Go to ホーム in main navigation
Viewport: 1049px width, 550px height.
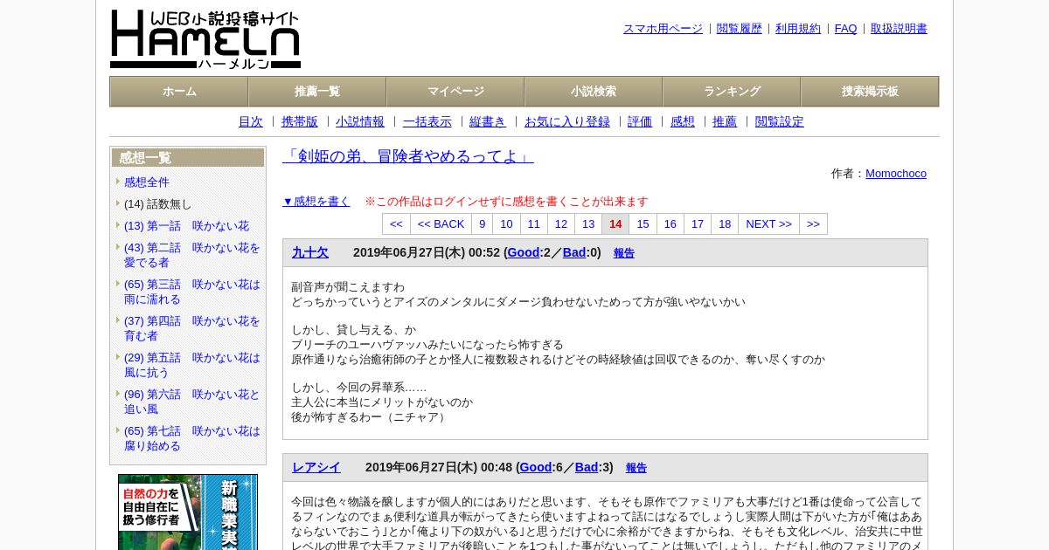pyautogui.click(x=179, y=92)
